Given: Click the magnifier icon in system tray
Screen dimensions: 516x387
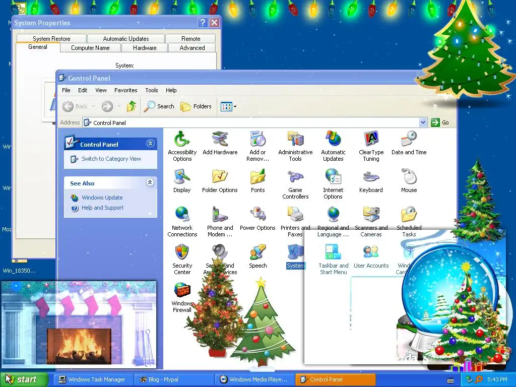Looking at the screenshot, I should pyautogui.click(x=479, y=379).
